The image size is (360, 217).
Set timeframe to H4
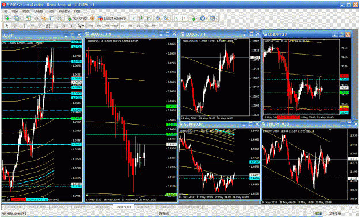click(x=130, y=26)
